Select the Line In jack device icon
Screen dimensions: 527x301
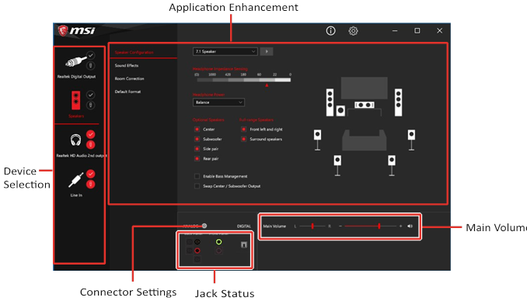click(76, 179)
